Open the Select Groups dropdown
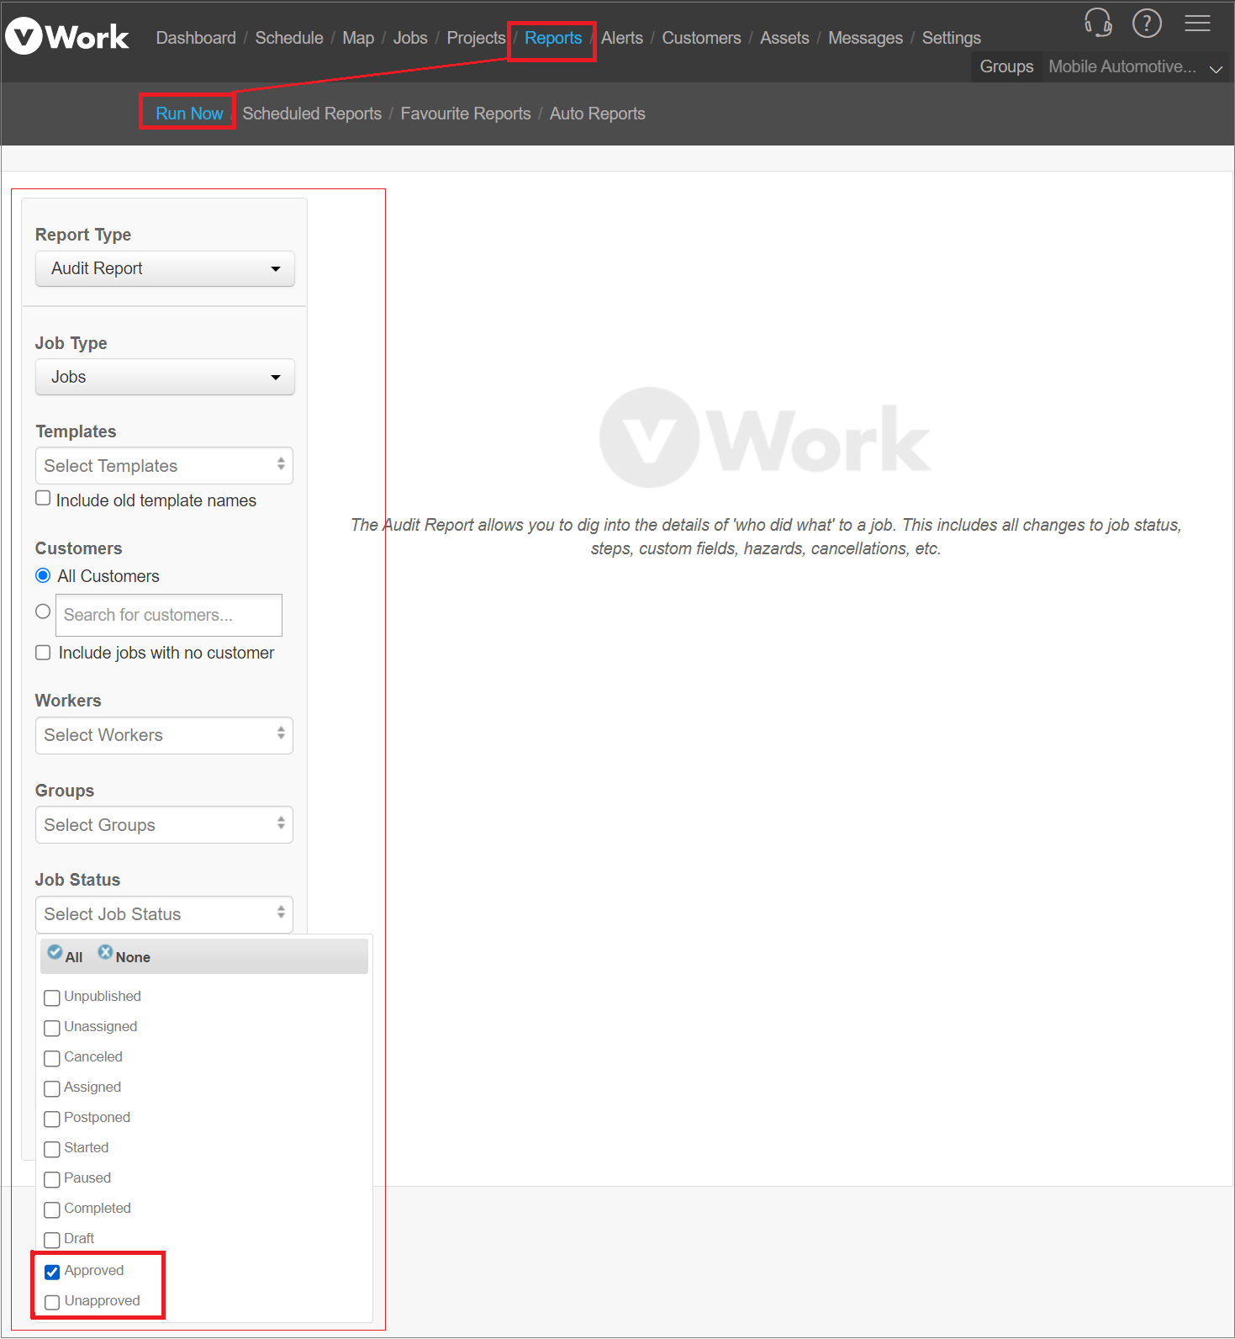Image resolution: width=1235 pixels, height=1339 pixels. click(x=164, y=824)
